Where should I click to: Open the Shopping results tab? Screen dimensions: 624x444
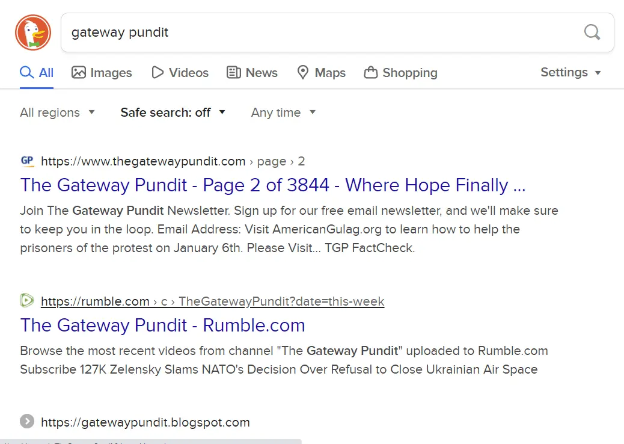[401, 73]
